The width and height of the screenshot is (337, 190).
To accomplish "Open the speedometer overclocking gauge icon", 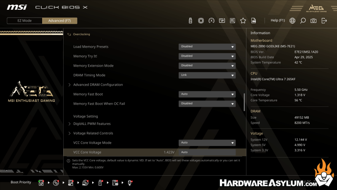I will click(211, 21).
